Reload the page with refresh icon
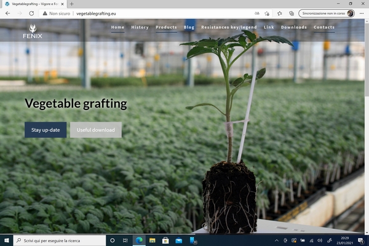This screenshot has width=369, height=246. click(31, 13)
